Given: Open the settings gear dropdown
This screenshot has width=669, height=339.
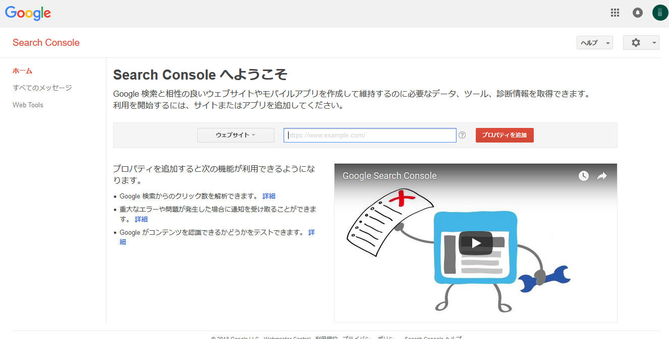Looking at the screenshot, I should (x=641, y=43).
